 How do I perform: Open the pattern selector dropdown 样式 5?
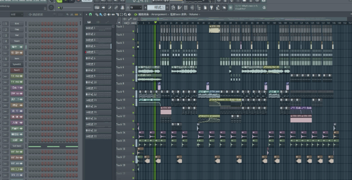(156, 8)
